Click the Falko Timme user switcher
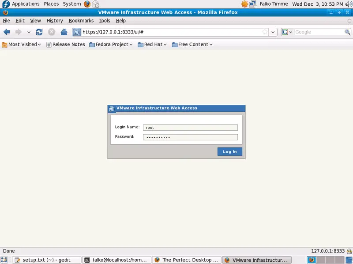Screen dimensions: 353x264 point(274,4)
